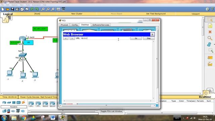The image size is (215, 121).
Task: Select the Connections lightning bolt icon
Action: pos(23,102)
